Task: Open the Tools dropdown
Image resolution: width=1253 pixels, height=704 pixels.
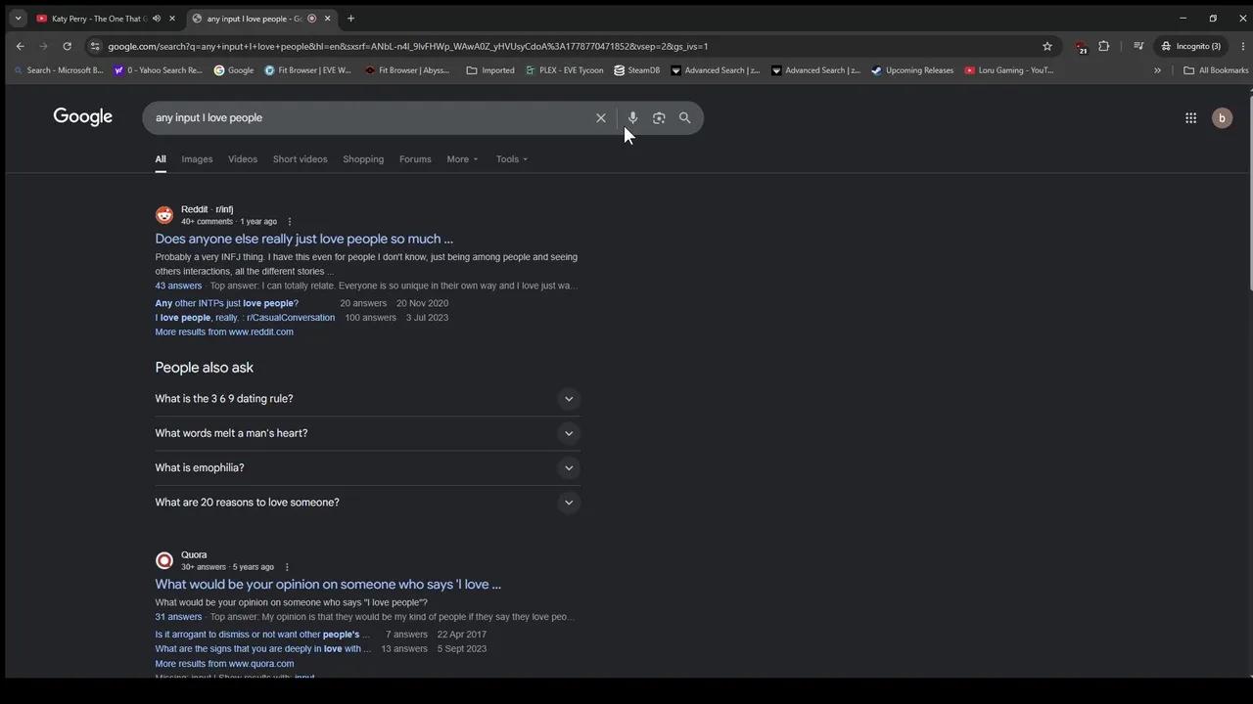Action: (x=511, y=159)
